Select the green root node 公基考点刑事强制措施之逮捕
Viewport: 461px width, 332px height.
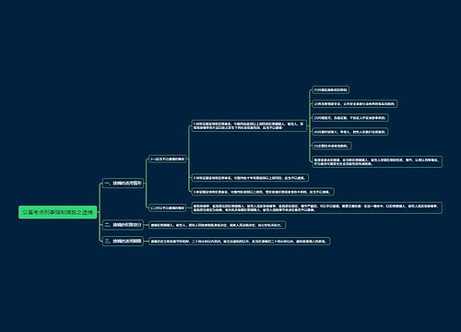(58, 212)
